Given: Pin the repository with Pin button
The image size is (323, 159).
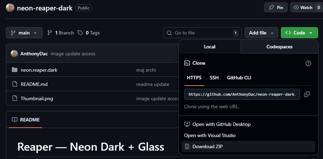Looking at the screenshot, I should pyautogui.click(x=276, y=7).
